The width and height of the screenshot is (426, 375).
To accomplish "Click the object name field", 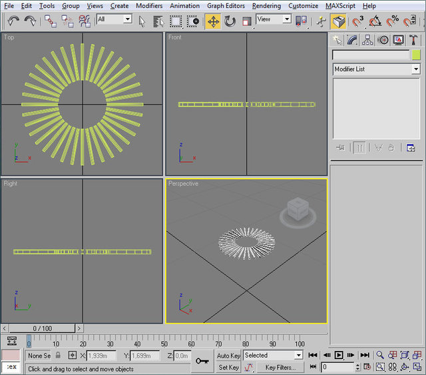I will tap(371, 55).
